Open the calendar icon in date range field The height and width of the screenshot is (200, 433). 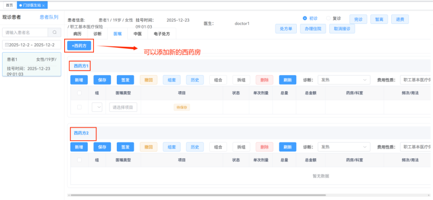tap(7, 45)
